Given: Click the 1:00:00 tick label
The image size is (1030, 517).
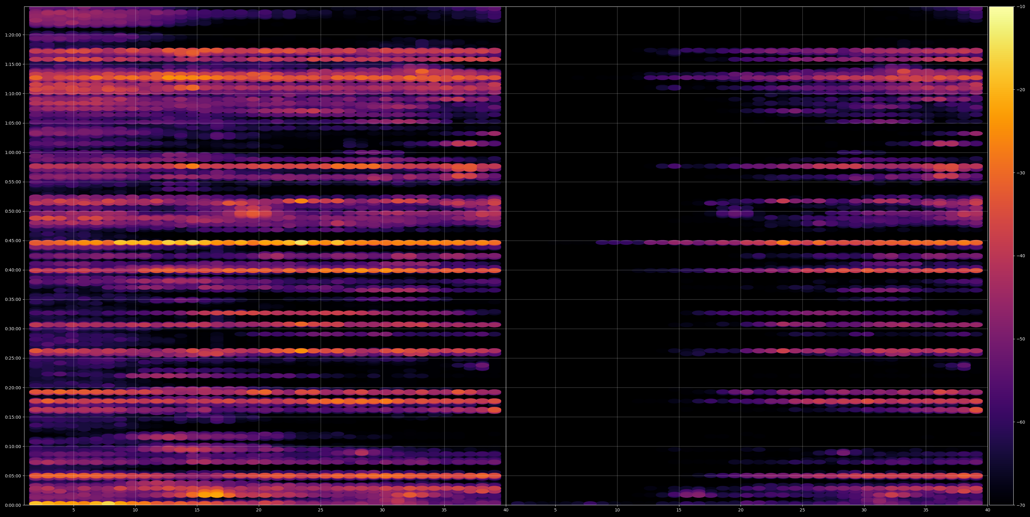Looking at the screenshot, I should coord(13,153).
